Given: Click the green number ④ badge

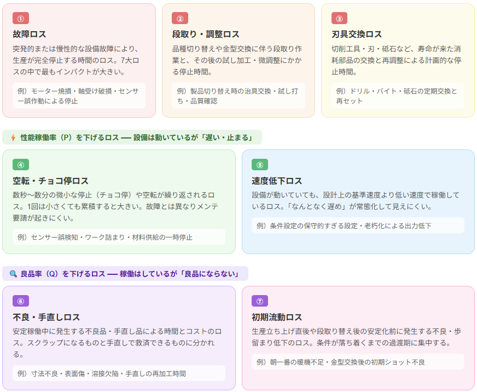Looking at the screenshot, I should pos(21,164).
